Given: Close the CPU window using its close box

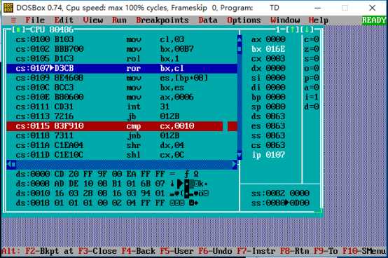Looking at the screenshot, I should (18, 30).
